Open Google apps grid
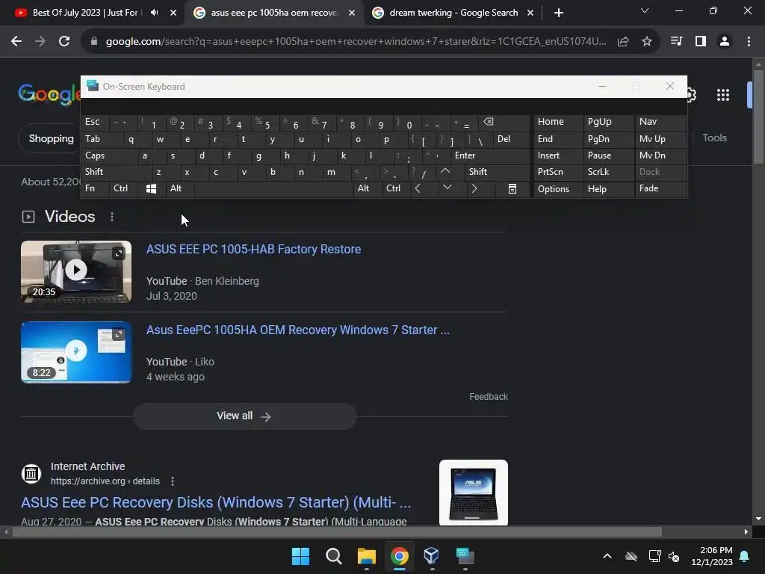The width and height of the screenshot is (765, 574). pos(723,95)
